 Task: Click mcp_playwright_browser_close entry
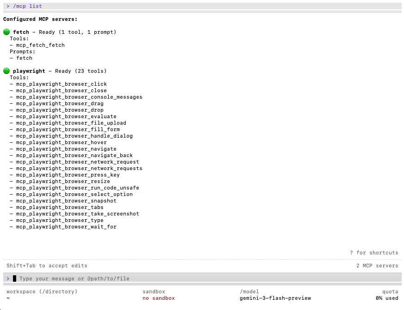click(62, 90)
